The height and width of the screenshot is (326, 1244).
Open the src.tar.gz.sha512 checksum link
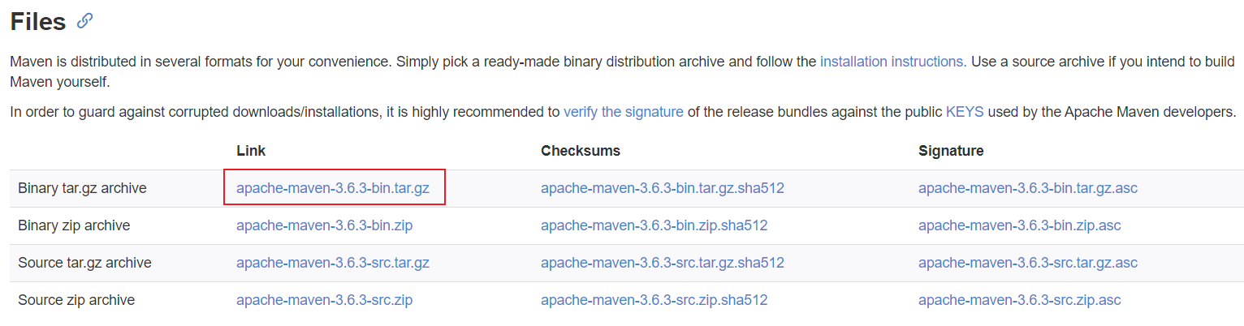coord(662,263)
